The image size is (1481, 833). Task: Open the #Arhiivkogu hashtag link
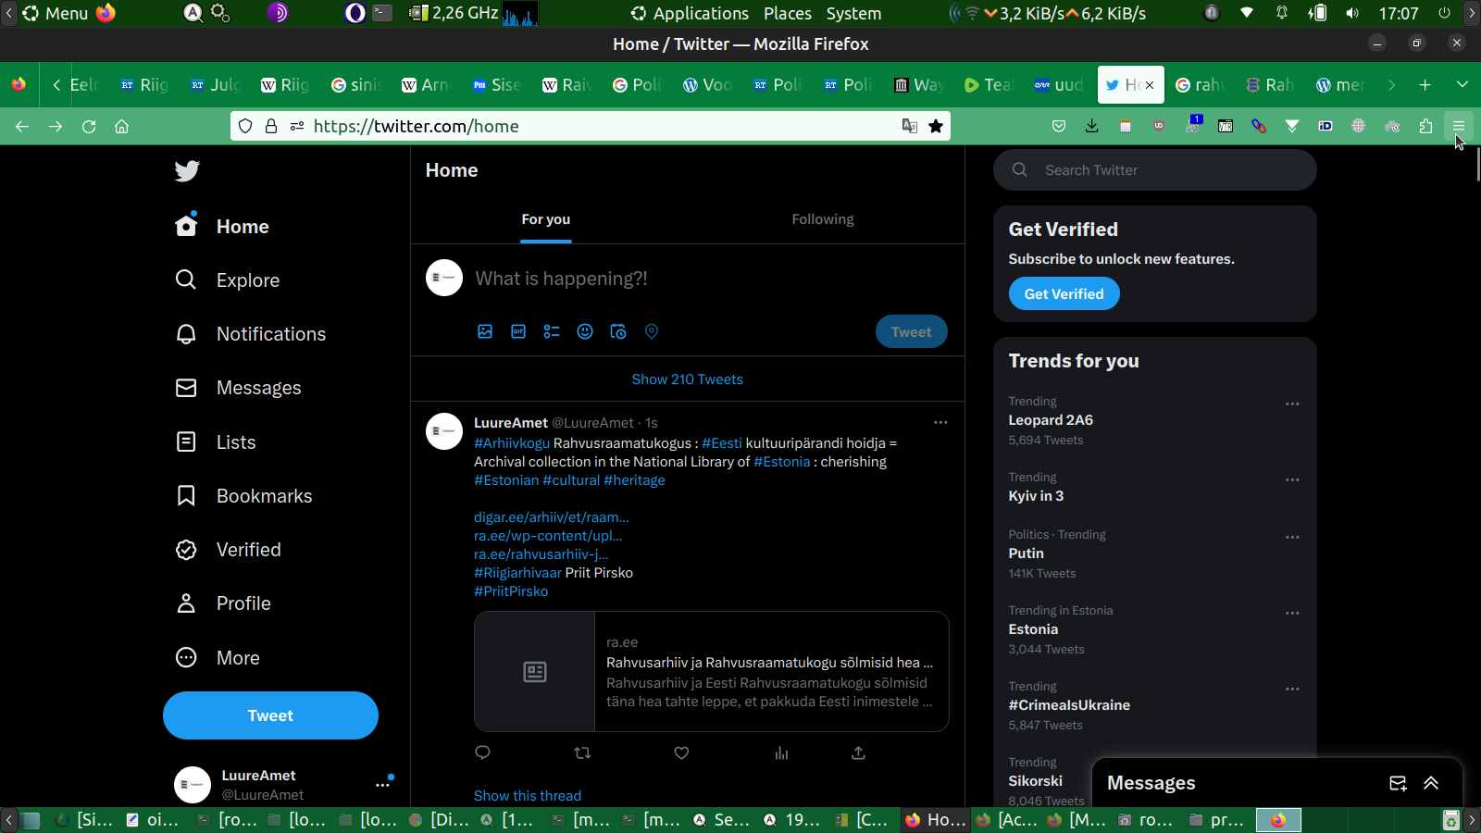[x=512, y=443]
